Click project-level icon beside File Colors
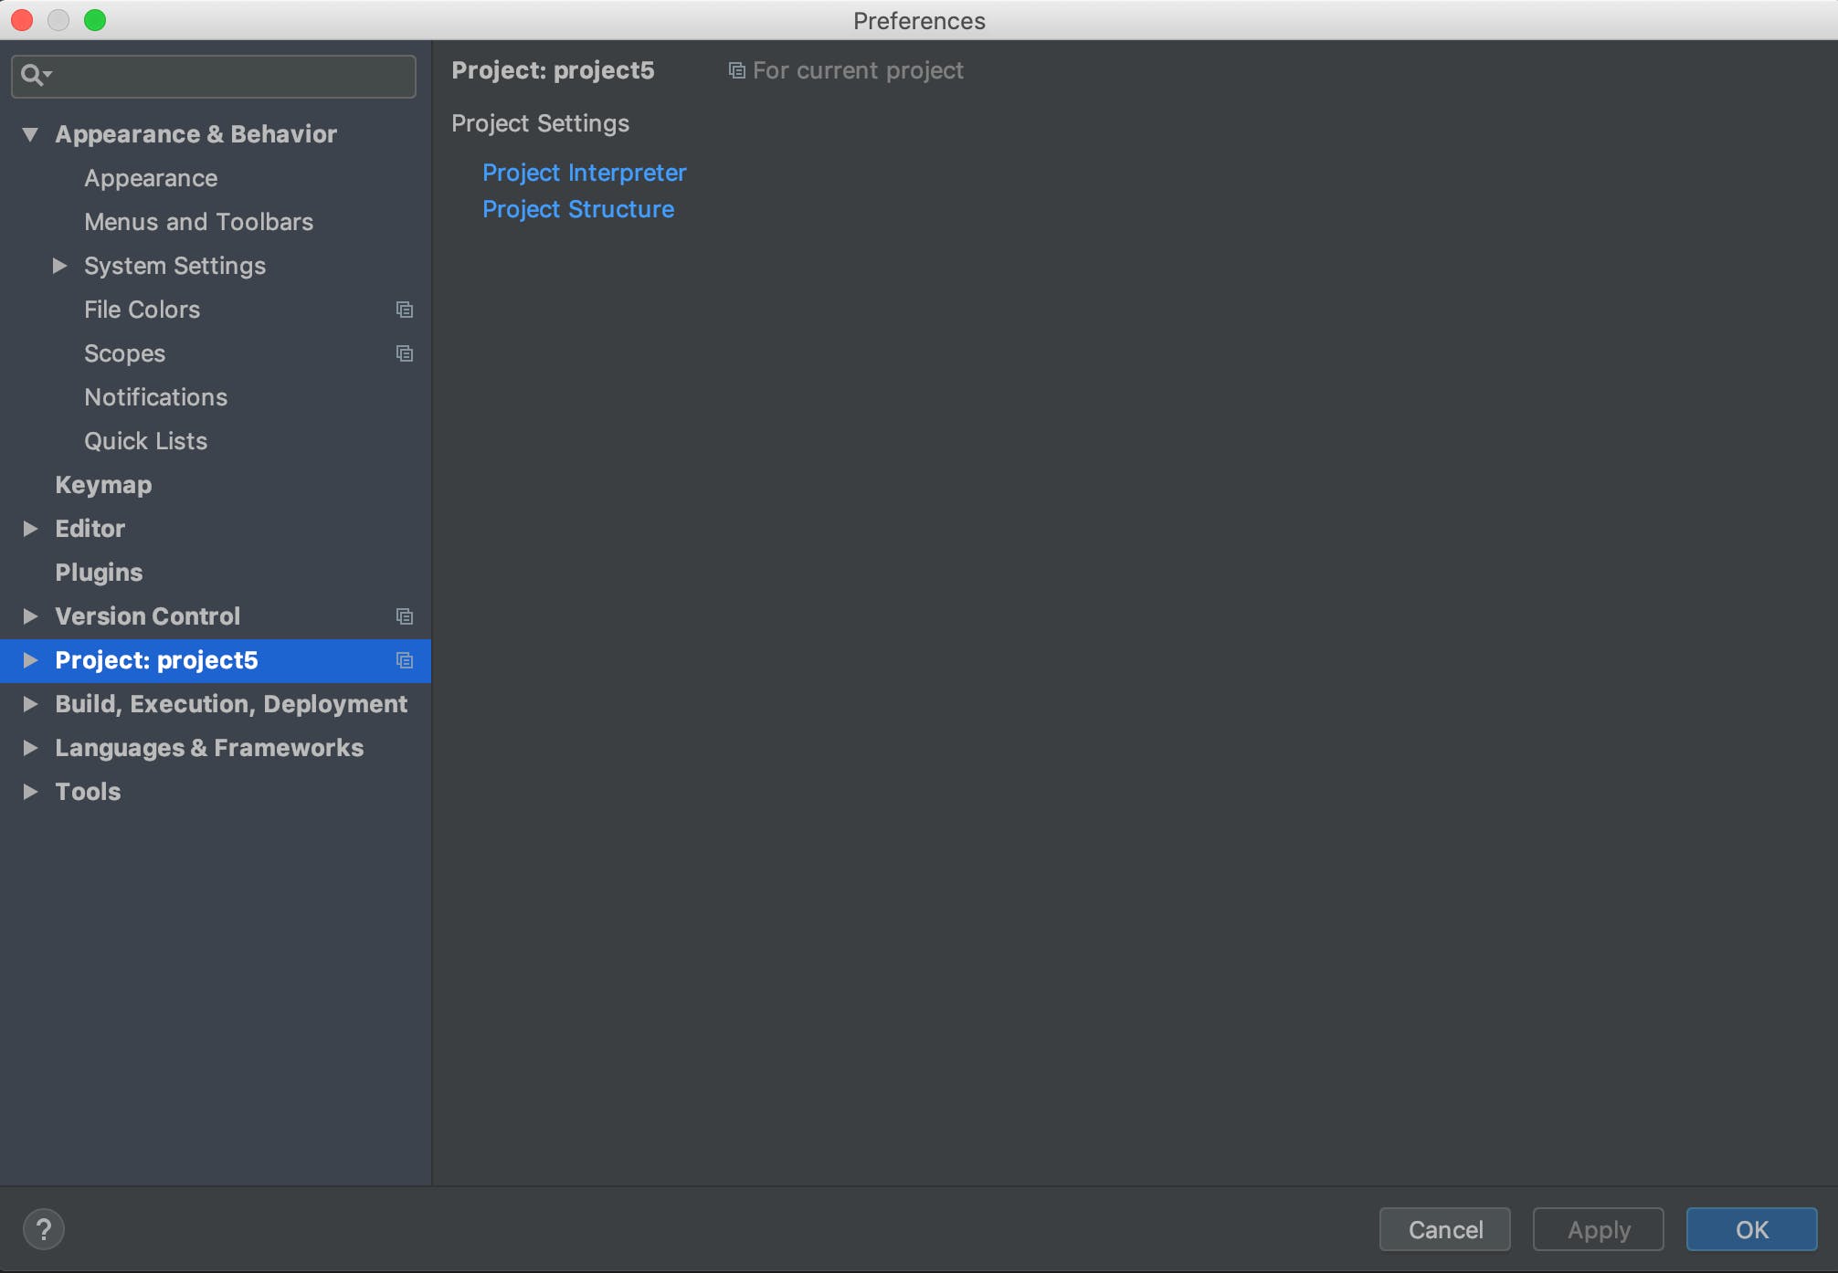Screen dimensions: 1838x1273 pos(404,310)
